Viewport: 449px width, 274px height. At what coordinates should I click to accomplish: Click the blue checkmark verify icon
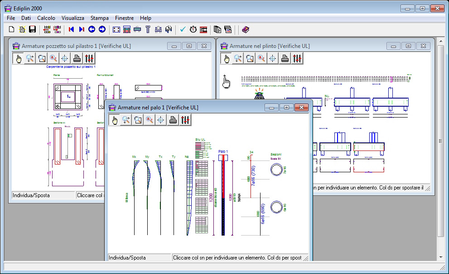tap(183, 29)
